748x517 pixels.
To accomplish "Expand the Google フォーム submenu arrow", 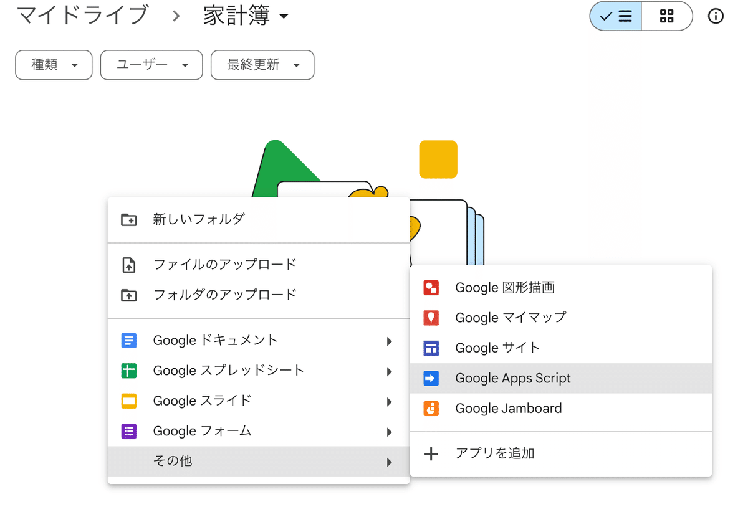I will click(389, 432).
